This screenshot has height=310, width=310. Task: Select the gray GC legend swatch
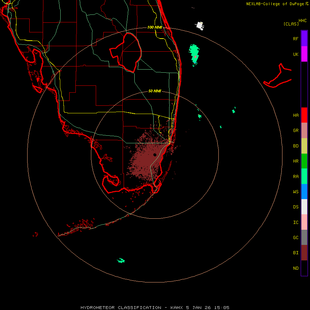(x=304, y=237)
